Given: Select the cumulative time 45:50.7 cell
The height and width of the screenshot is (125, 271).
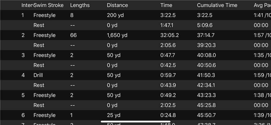Looking at the screenshot, I should coord(206,115).
